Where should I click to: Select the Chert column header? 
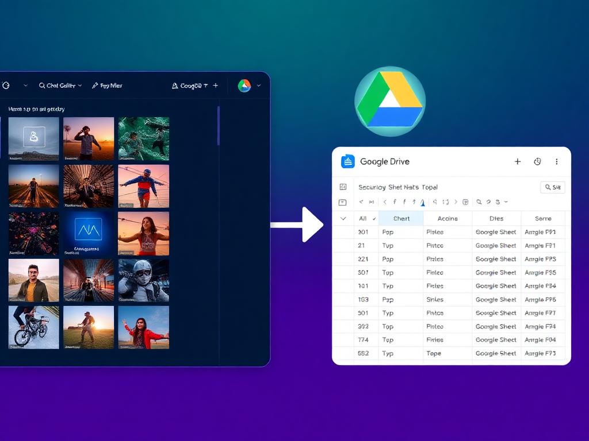tap(401, 219)
